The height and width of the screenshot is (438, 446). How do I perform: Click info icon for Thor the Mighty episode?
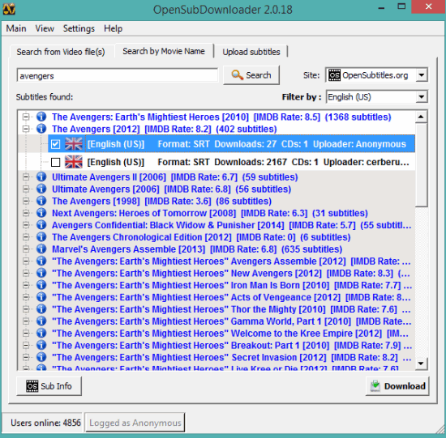click(x=41, y=308)
